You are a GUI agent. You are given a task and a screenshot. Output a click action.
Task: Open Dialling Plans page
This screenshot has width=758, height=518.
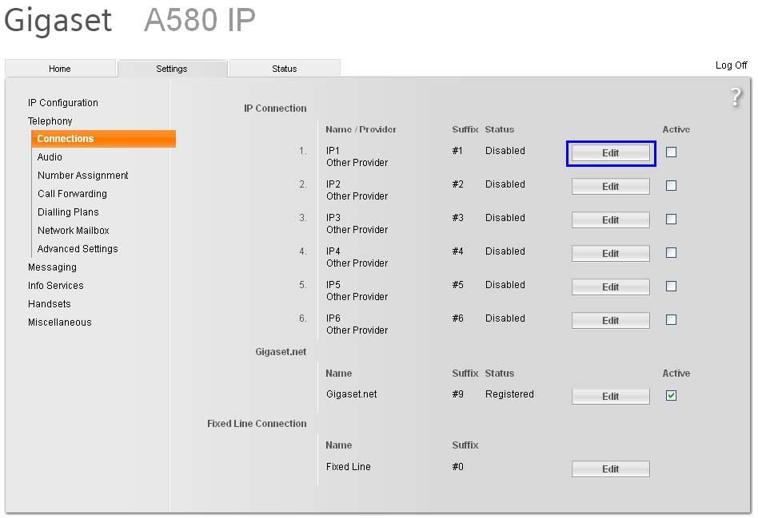[x=68, y=212]
